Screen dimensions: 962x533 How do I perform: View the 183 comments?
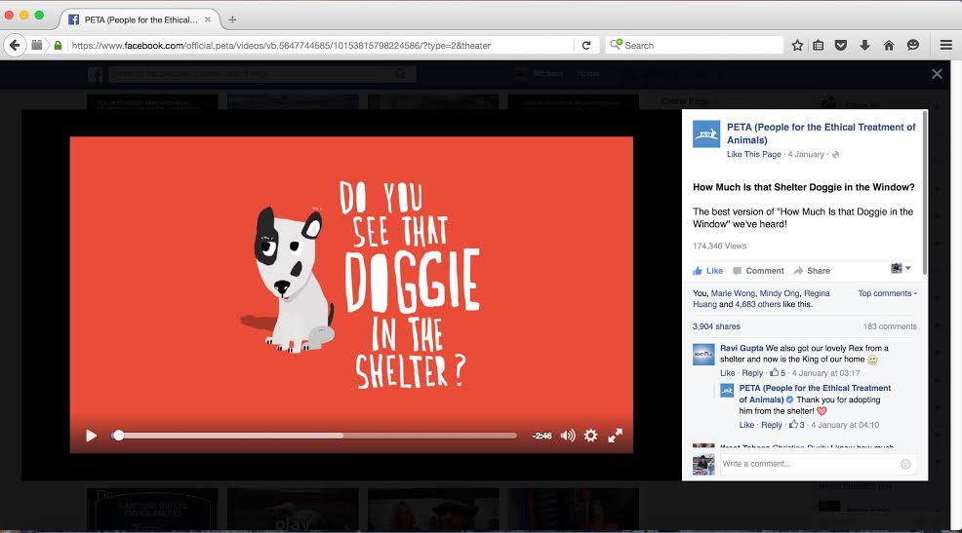coord(890,326)
